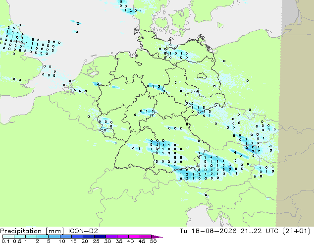Pick the 15–20 mm legend segment
This screenshot has width=314, height=243.
(x=77, y=237)
